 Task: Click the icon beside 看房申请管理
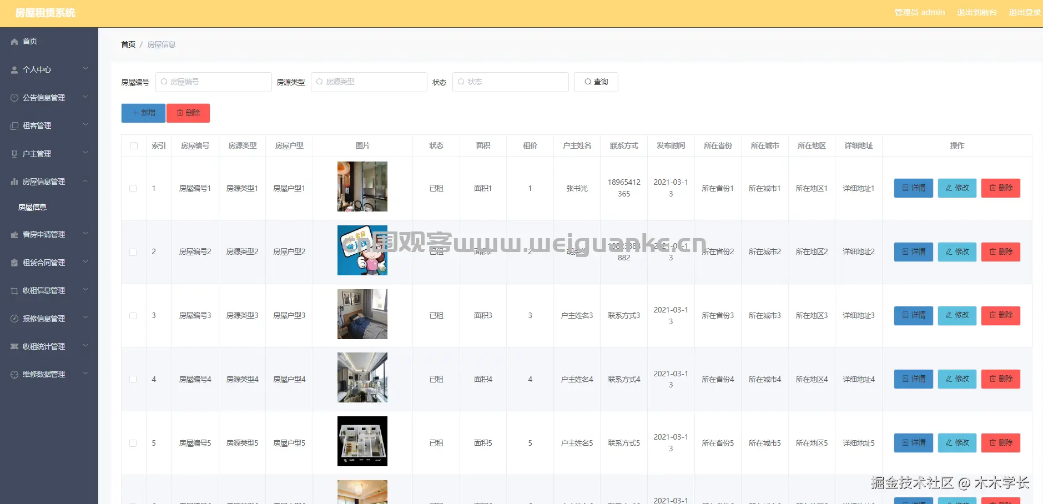(x=14, y=235)
